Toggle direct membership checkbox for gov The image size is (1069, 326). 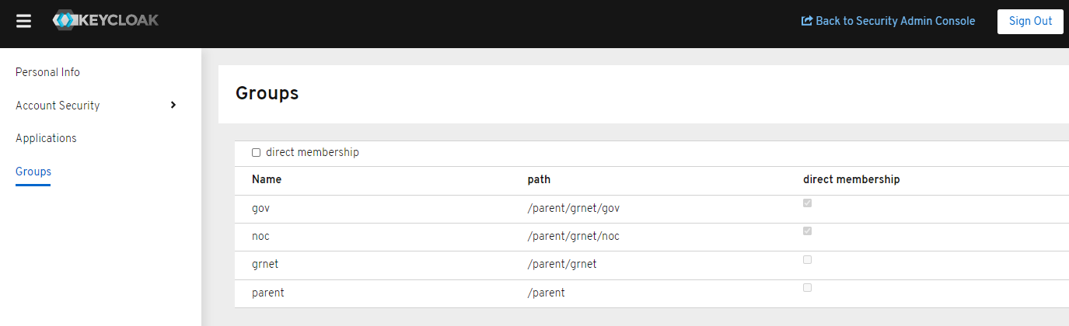807,203
